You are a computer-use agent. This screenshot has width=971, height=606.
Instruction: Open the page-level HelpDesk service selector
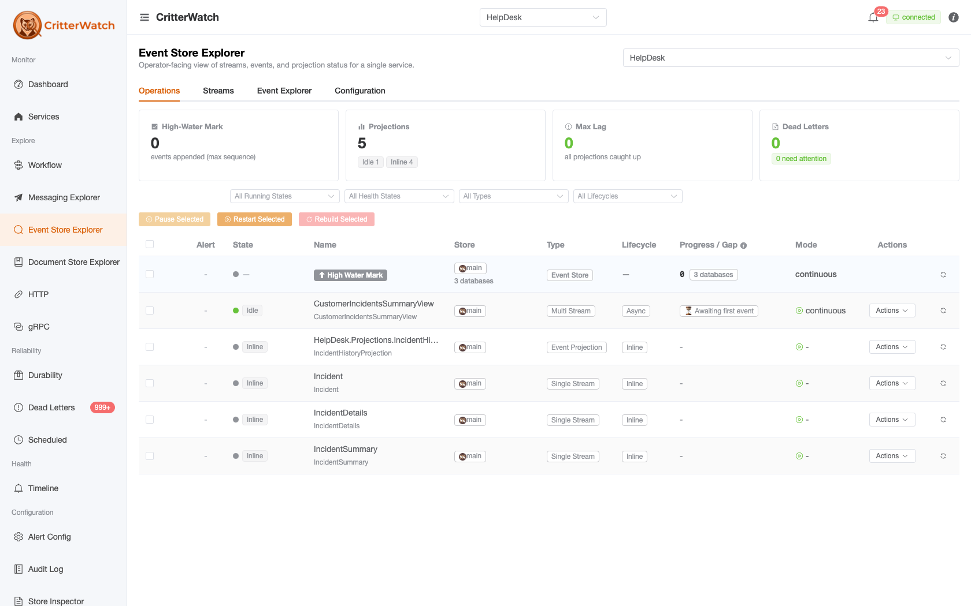click(791, 58)
